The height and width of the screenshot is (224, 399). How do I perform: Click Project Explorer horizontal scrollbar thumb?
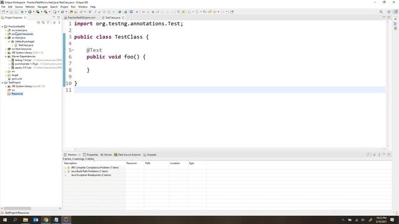pos(17,208)
